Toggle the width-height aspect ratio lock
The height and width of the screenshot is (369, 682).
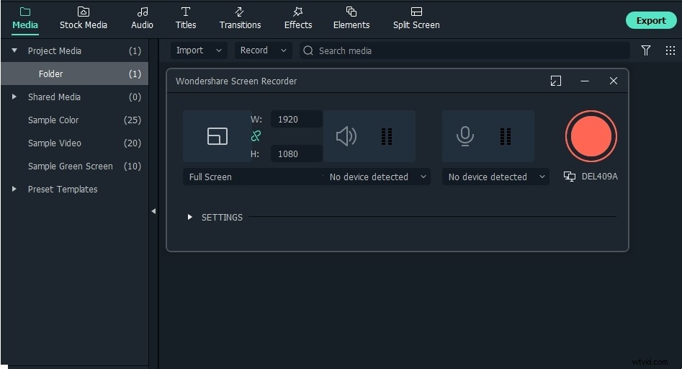coord(256,136)
